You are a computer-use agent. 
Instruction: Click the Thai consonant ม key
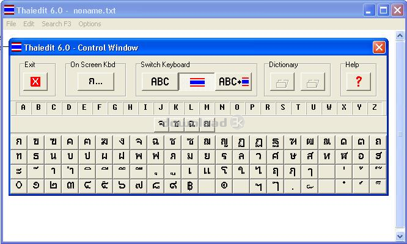click(190, 156)
